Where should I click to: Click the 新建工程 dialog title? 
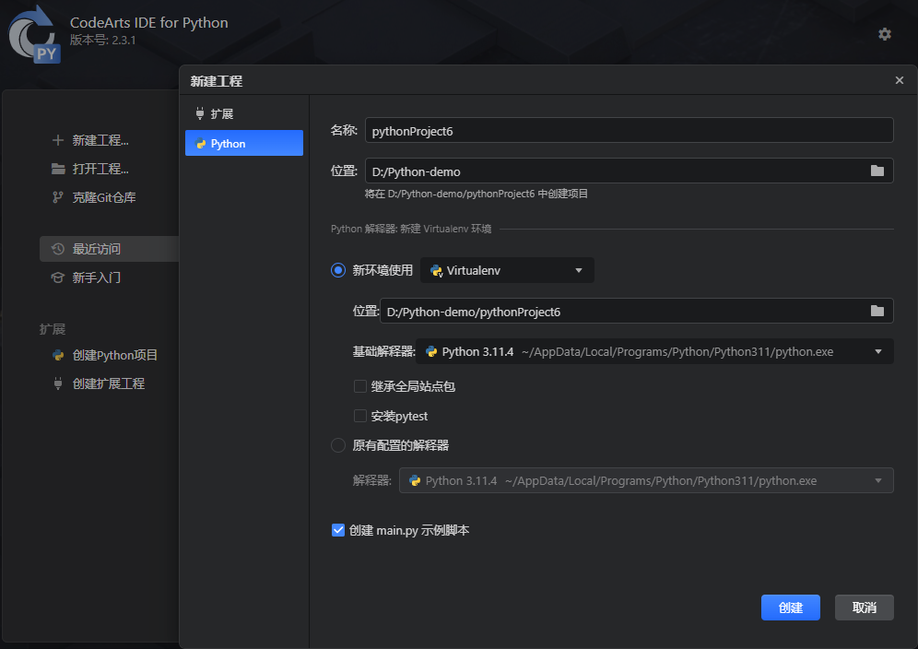point(216,81)
